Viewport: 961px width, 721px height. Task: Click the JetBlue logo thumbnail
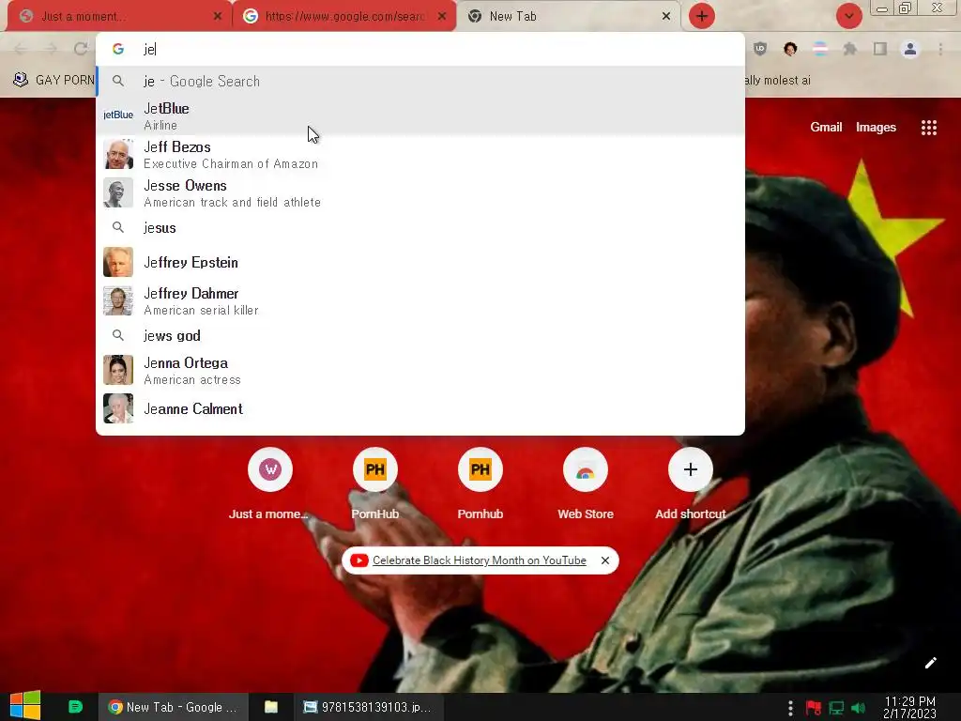[118, 115]
